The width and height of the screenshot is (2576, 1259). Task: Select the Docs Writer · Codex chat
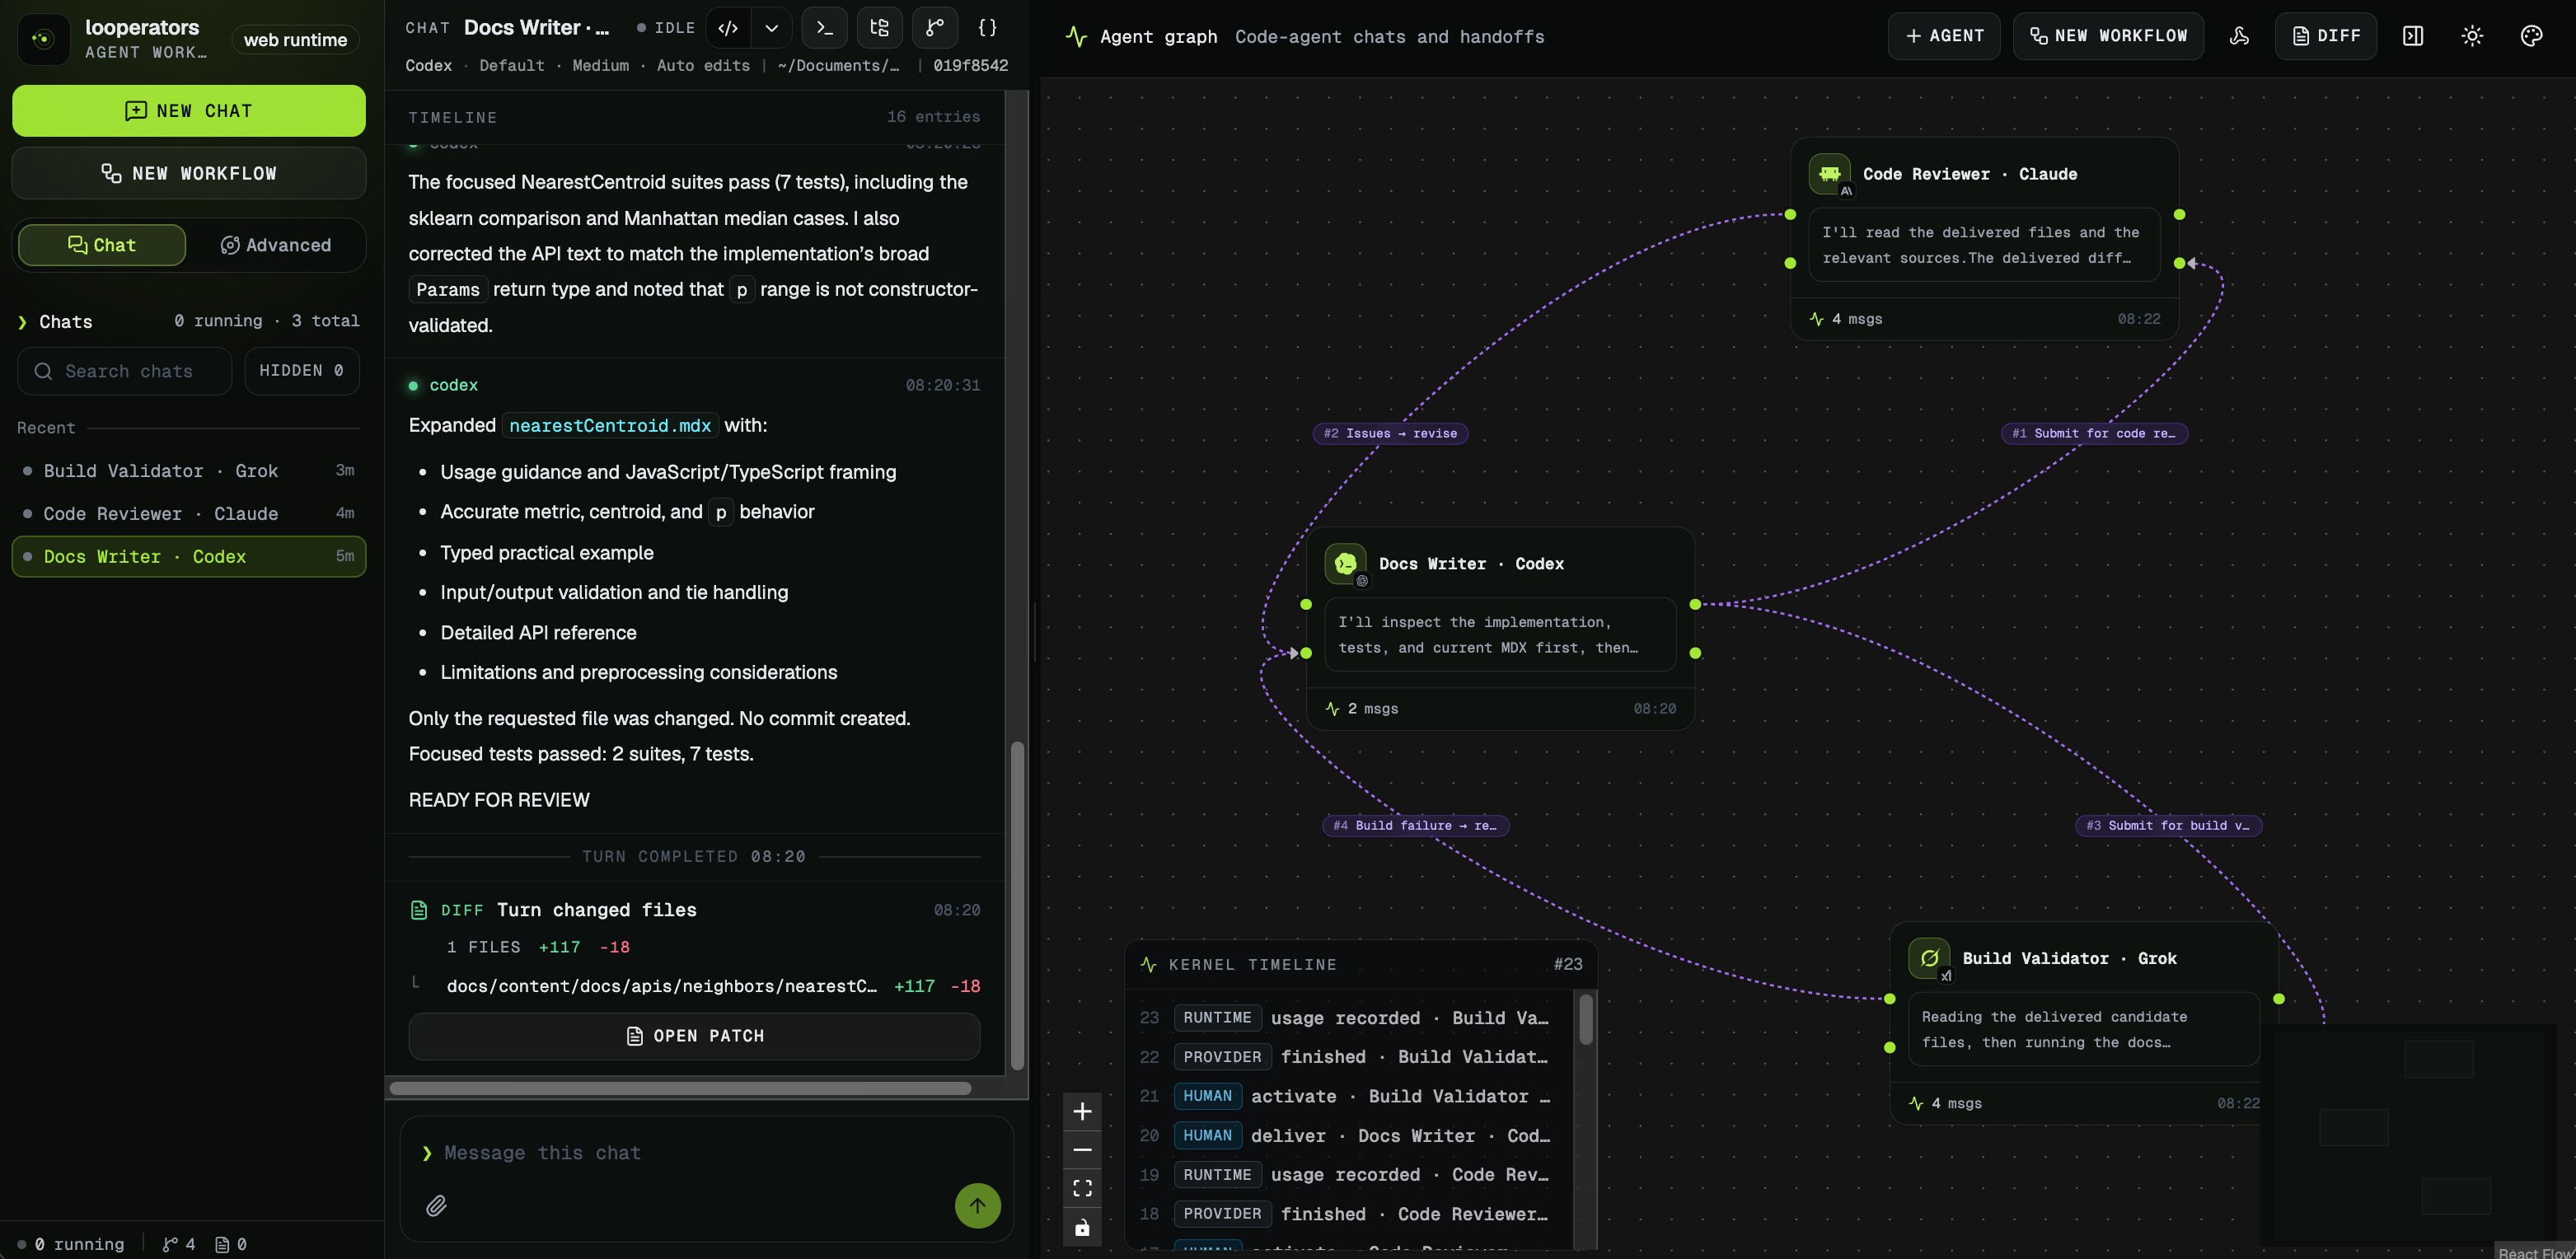(x=189, y=557)
